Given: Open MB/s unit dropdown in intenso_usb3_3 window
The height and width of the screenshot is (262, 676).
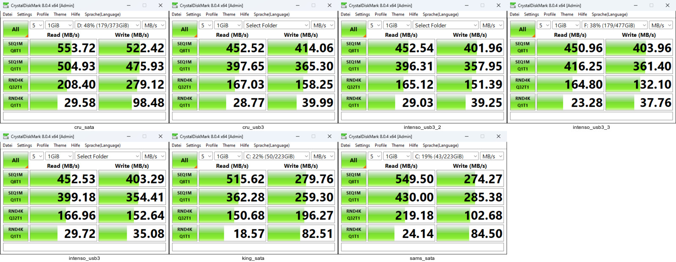Looking at the screenshot, I should coord(661,25).
